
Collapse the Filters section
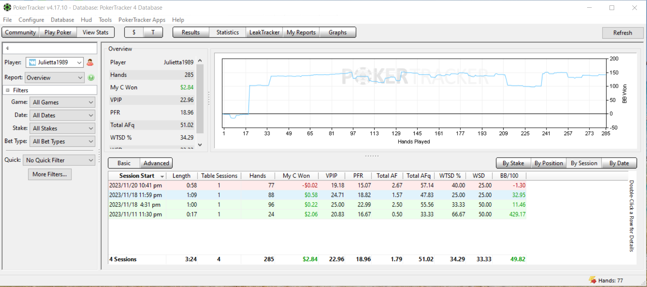[x=8, y=90]
